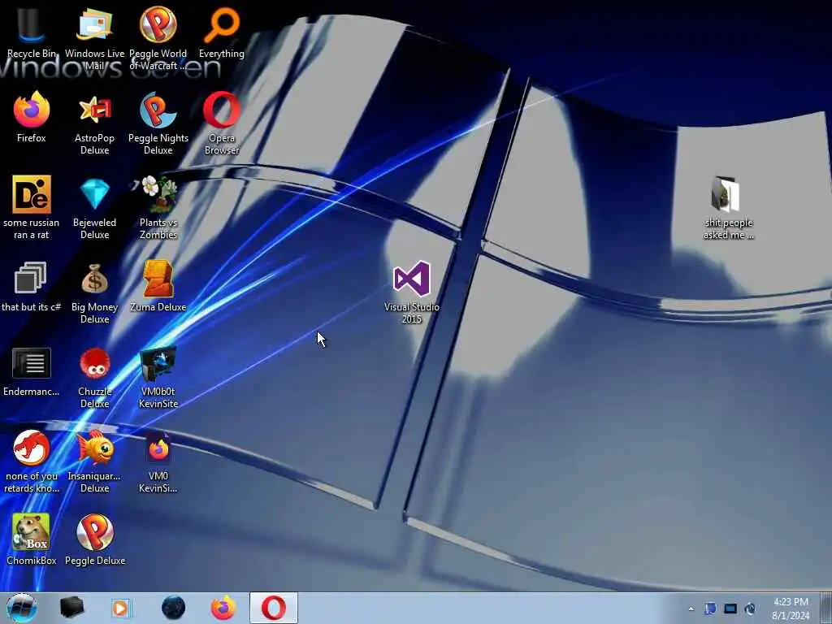This screenshot has height=624, width=832.
Task: Select the Big Money Deluxe icon
Action: [94, 279]
